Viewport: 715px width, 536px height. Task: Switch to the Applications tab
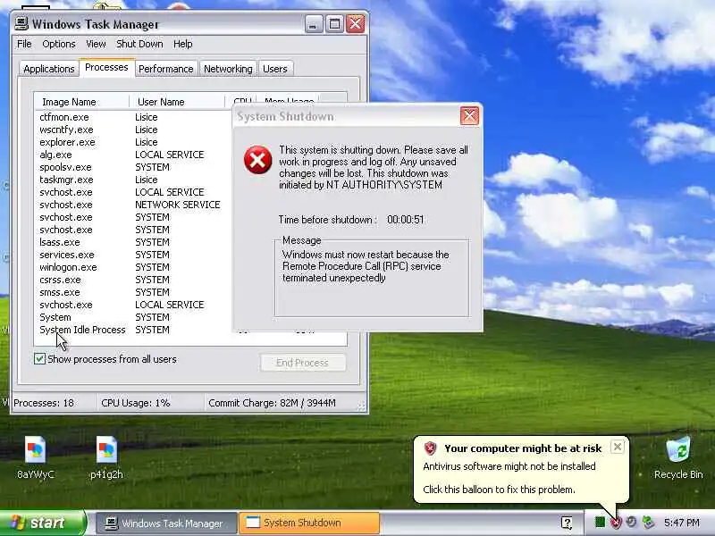coord(49,69)
